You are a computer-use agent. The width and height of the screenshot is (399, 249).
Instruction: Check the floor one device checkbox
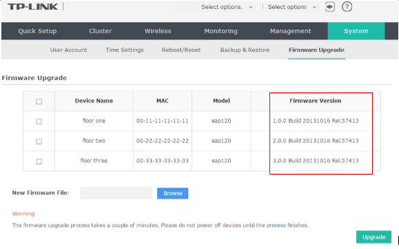click(39, 121)
